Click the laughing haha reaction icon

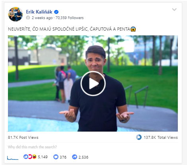34,157
